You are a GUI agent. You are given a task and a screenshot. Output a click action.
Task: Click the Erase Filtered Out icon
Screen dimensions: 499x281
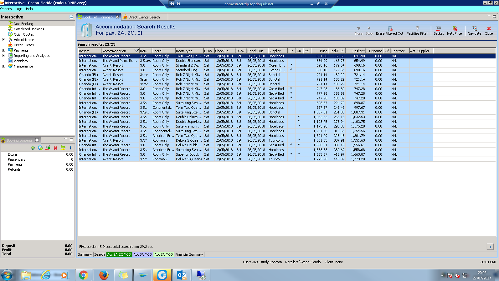coord(390,28)
